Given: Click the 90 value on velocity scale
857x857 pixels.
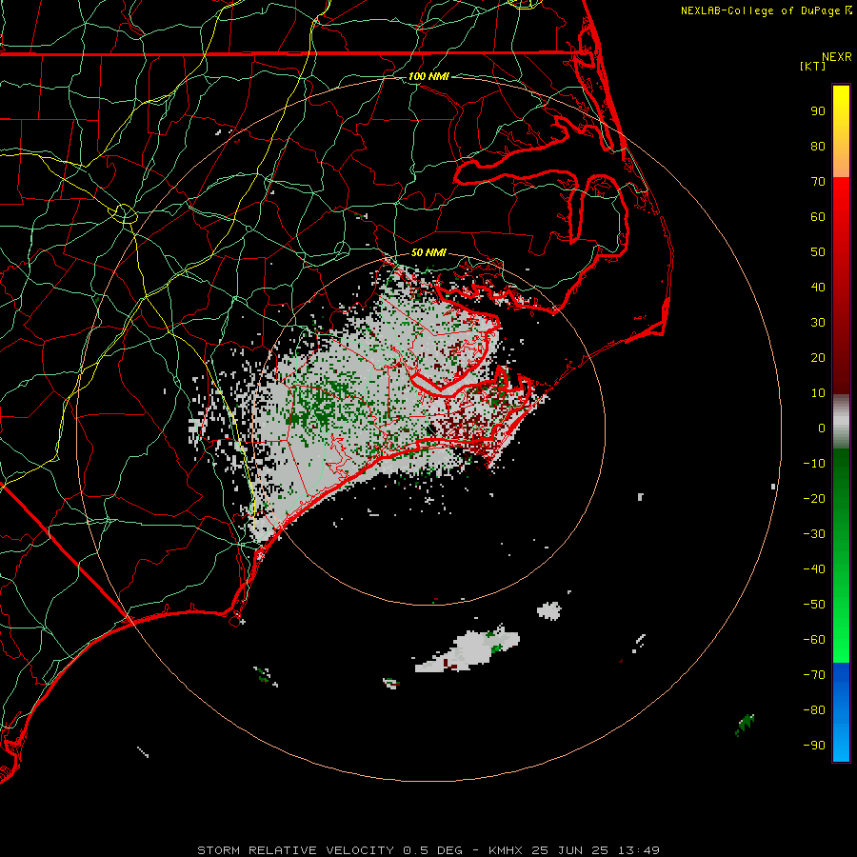Looking at the screenshot, I should pos(818,111).
